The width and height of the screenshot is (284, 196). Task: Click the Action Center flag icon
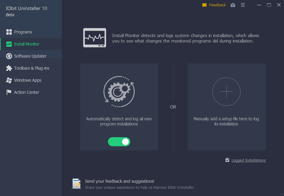9,92
